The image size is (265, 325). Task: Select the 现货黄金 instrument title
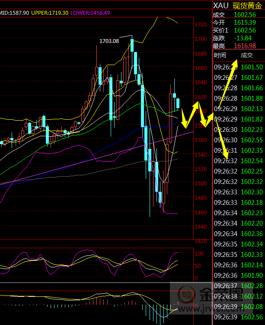pyautogui.click(x=248, y=6)
